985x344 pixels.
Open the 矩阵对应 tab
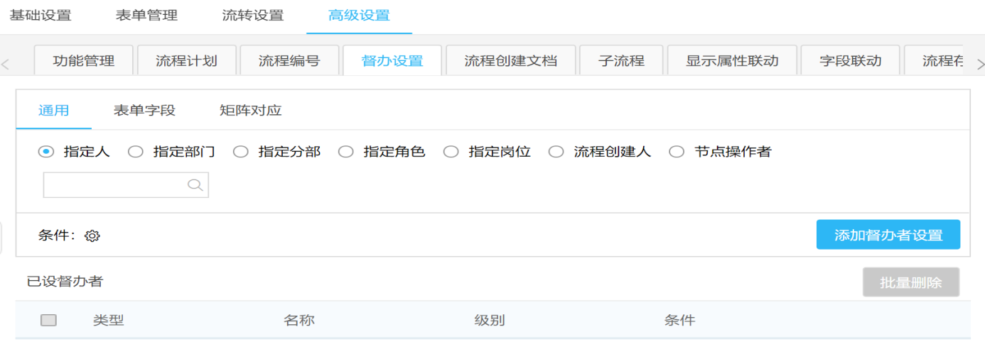point(251,111)
